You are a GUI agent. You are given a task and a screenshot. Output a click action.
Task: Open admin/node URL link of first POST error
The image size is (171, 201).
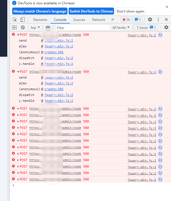coord(55,35)
